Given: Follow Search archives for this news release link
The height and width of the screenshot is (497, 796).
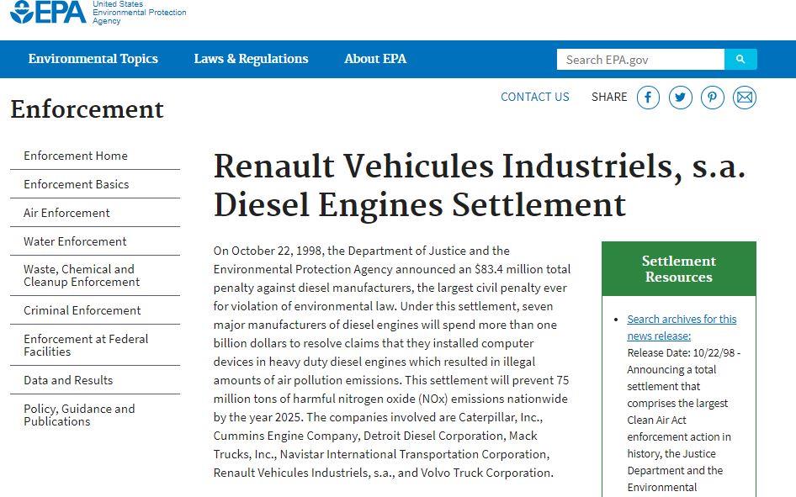Looking at the screenshot, I should point(682,327).
